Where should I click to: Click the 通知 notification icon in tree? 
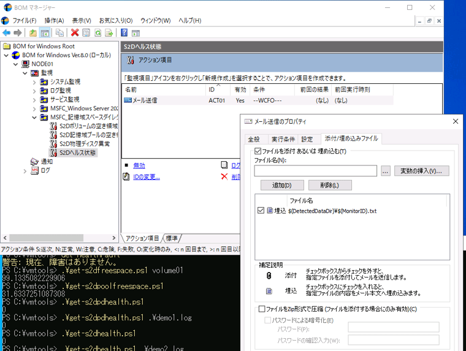click(x=34, y=162)
